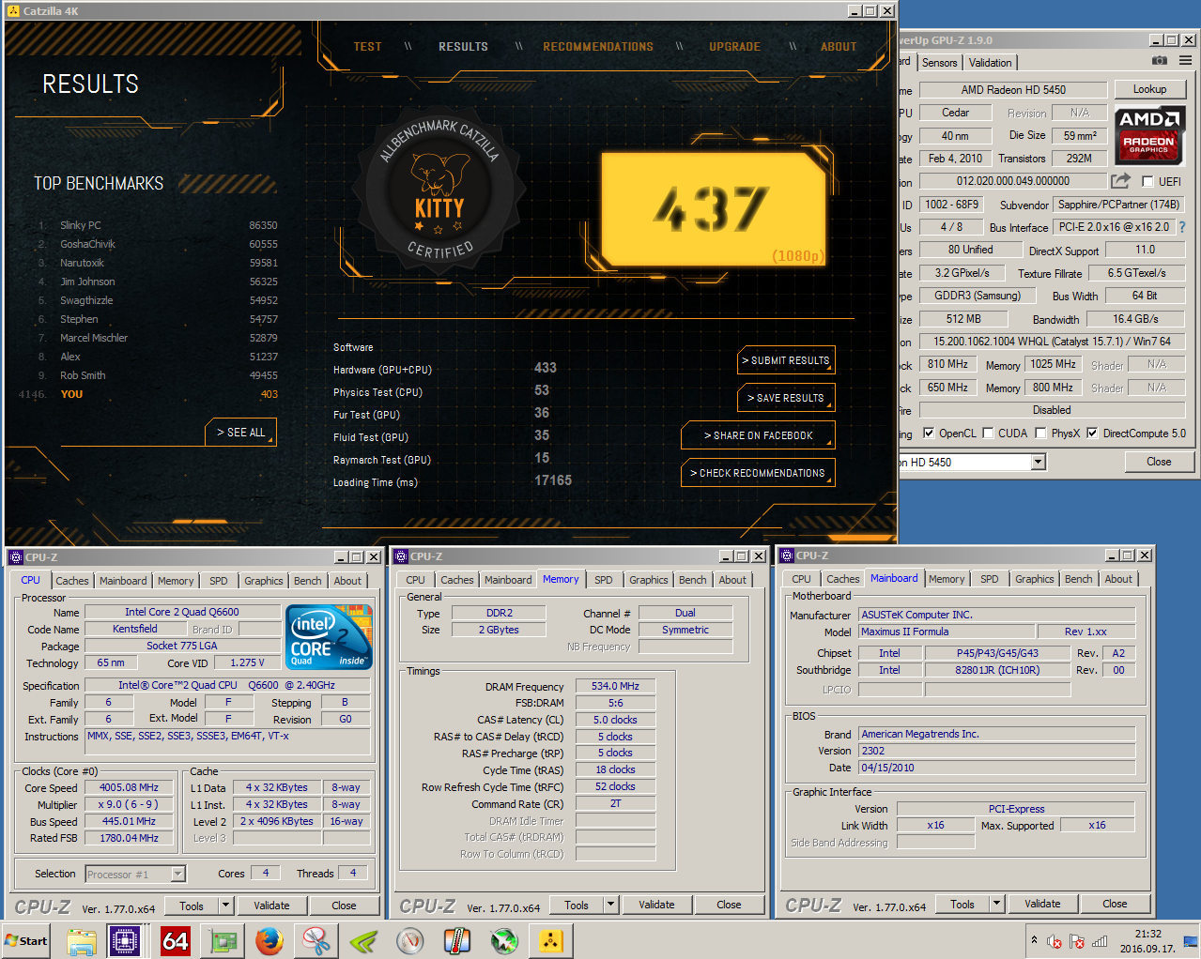Open the Catzilla UPGRADE tab
The height and width of the screenshot is (959, 1201).
734,46
